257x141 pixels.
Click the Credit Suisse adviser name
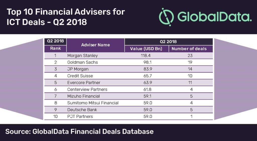point(80,76)
